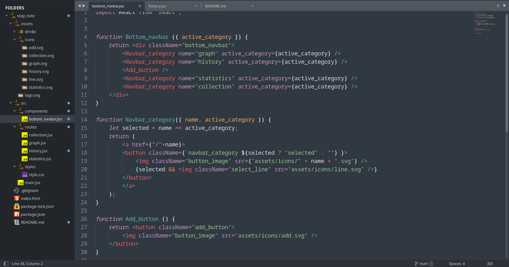
Task: Click the image icon beside add.svg
Action: click(24, 48)
